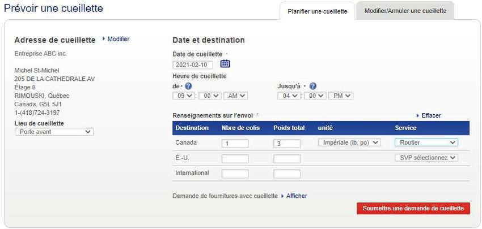The width and height of the screenshot is (482, 229).
Task: Open the 'Impériale (lb, po)' unit dropdown
Action: click(349, 143)
